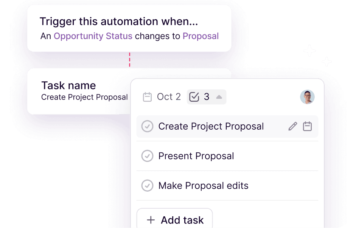Image resolution: width=353 pixels, height=228 pixels.
Task: Change the Proposal status value in trigger
Action: coord(201,36)
